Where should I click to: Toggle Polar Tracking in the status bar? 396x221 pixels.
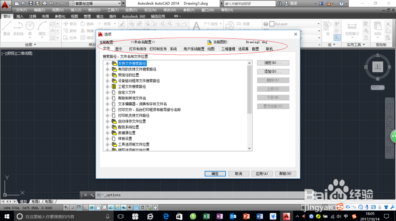click(x=91, y=208)
